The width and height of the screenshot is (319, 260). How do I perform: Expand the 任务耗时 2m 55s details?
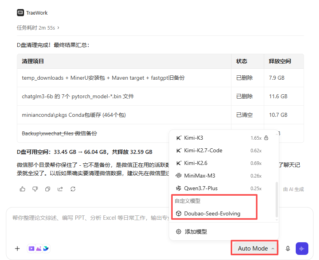coord(38,28)
